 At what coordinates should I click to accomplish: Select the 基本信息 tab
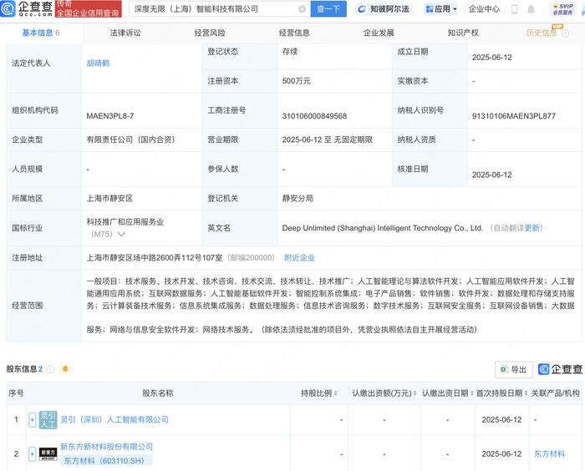[41, 33]
